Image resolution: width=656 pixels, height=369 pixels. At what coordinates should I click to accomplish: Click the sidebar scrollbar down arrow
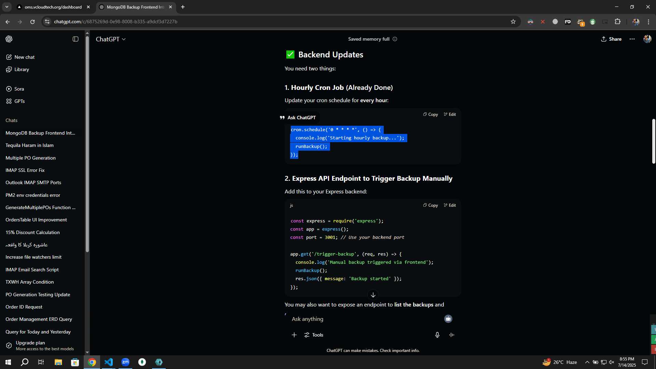[87, 352]
